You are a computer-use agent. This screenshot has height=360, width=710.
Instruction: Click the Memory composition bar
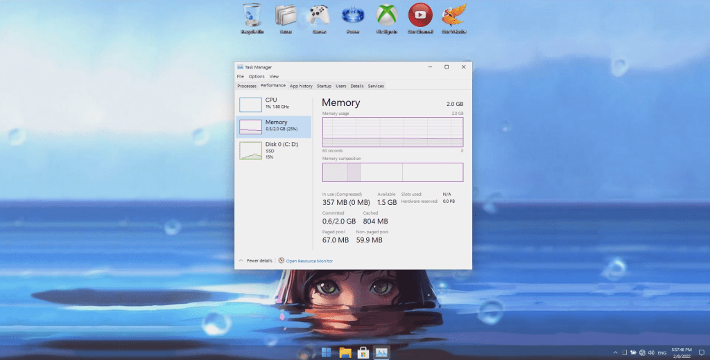pos(392,172)
